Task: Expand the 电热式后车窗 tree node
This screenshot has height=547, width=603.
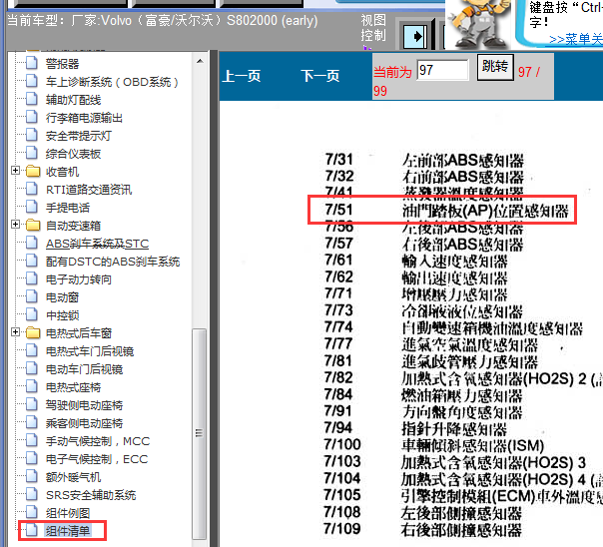Action: tap(15, 332)
